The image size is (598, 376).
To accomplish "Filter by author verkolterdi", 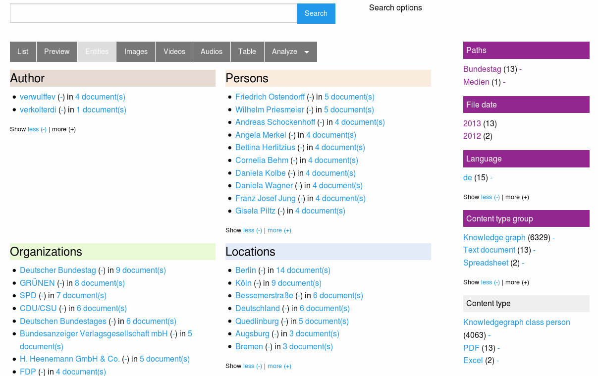I will (38, 109).
